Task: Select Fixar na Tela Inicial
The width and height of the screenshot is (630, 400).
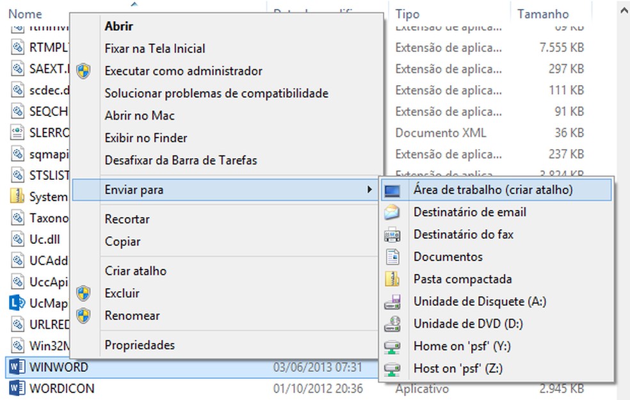Action: pos(155,49)
